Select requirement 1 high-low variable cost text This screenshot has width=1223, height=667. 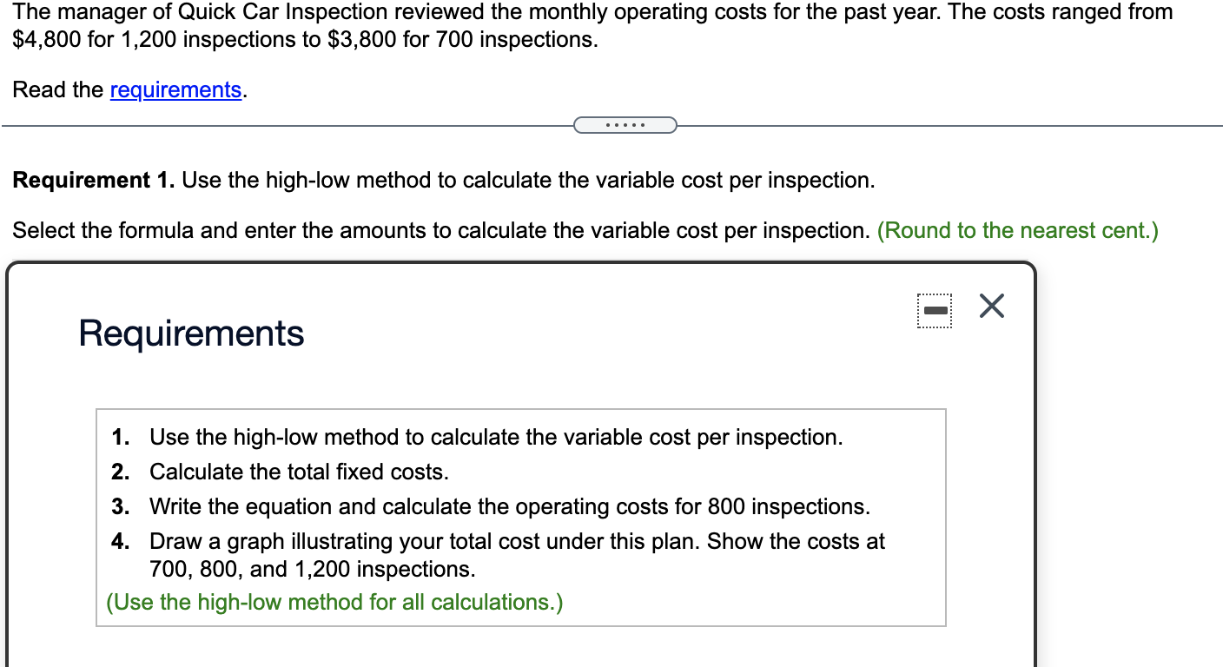coord(495,437)
